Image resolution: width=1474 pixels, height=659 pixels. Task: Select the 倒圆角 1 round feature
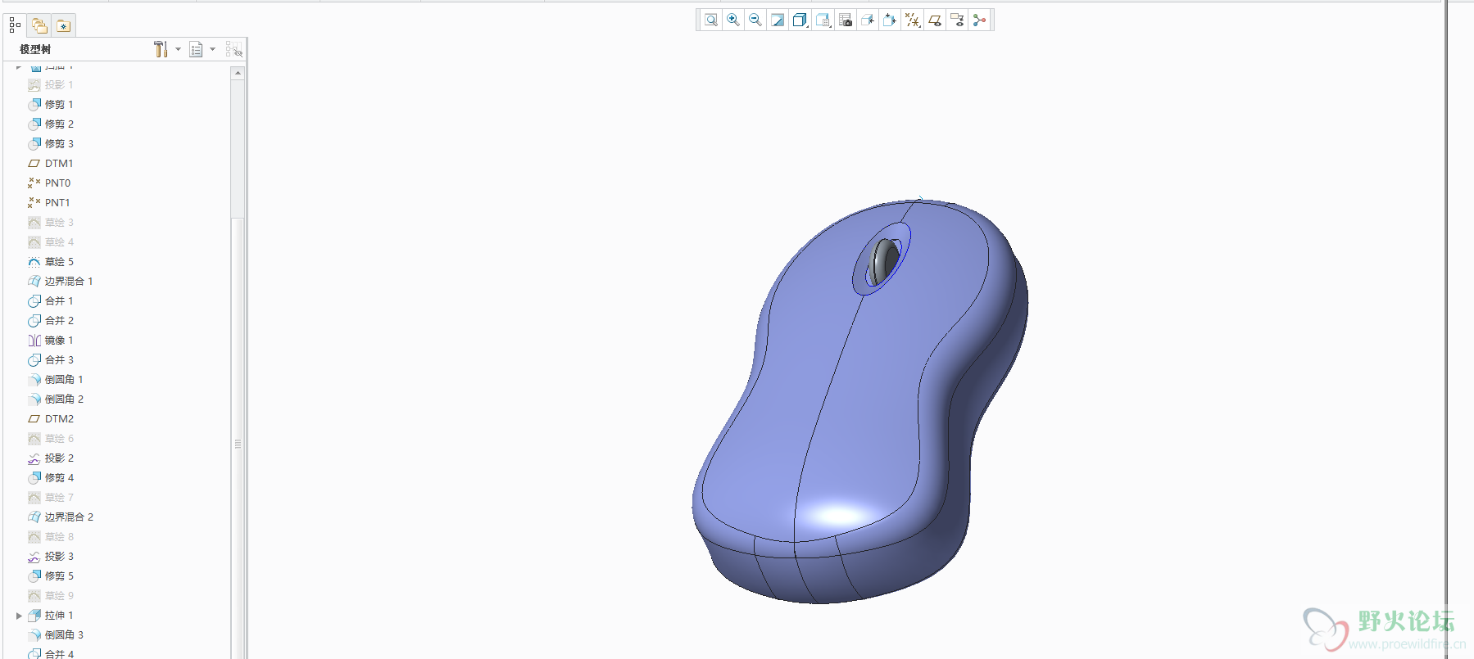click(55, 380)
